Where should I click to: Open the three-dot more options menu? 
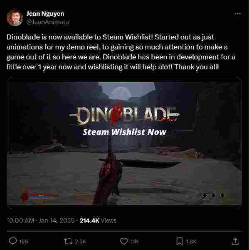[238, 14]
